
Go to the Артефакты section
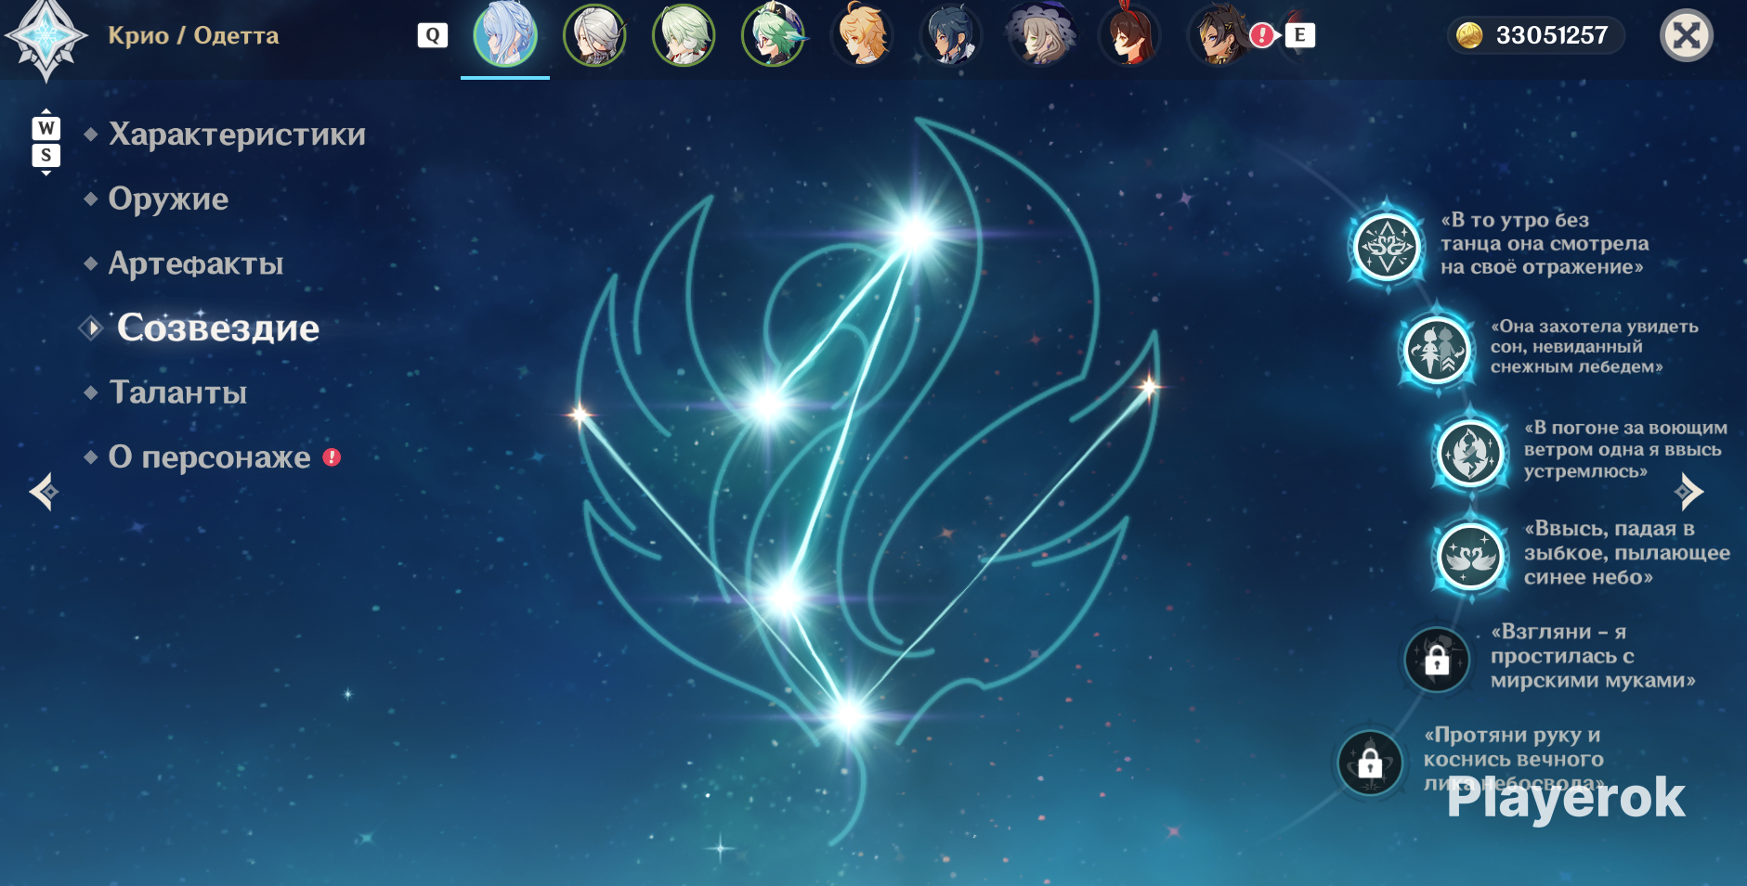pyautogui.click(x=196, y=263)
